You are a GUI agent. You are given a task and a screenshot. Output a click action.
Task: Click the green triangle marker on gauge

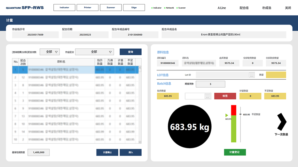[227, 115]
